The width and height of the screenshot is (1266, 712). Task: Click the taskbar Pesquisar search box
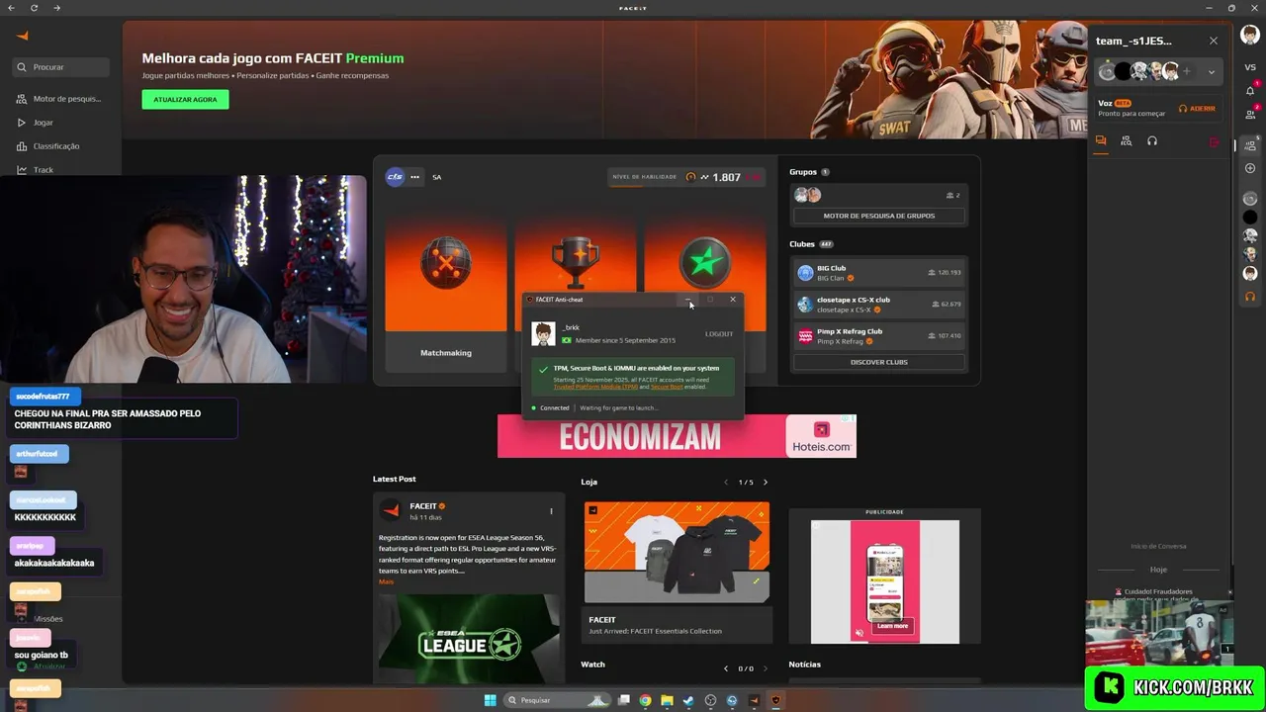click(556, 700)
